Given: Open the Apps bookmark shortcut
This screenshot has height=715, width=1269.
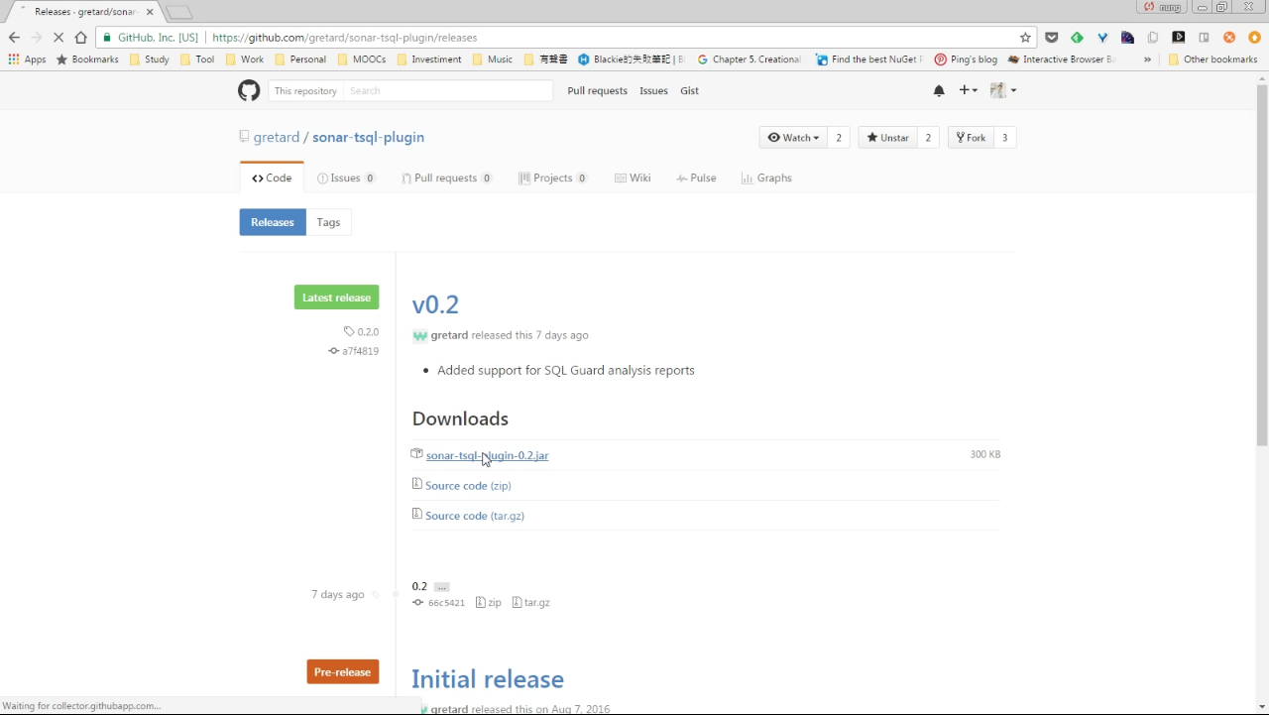Looking at the screenshot, I should (27, 60).
